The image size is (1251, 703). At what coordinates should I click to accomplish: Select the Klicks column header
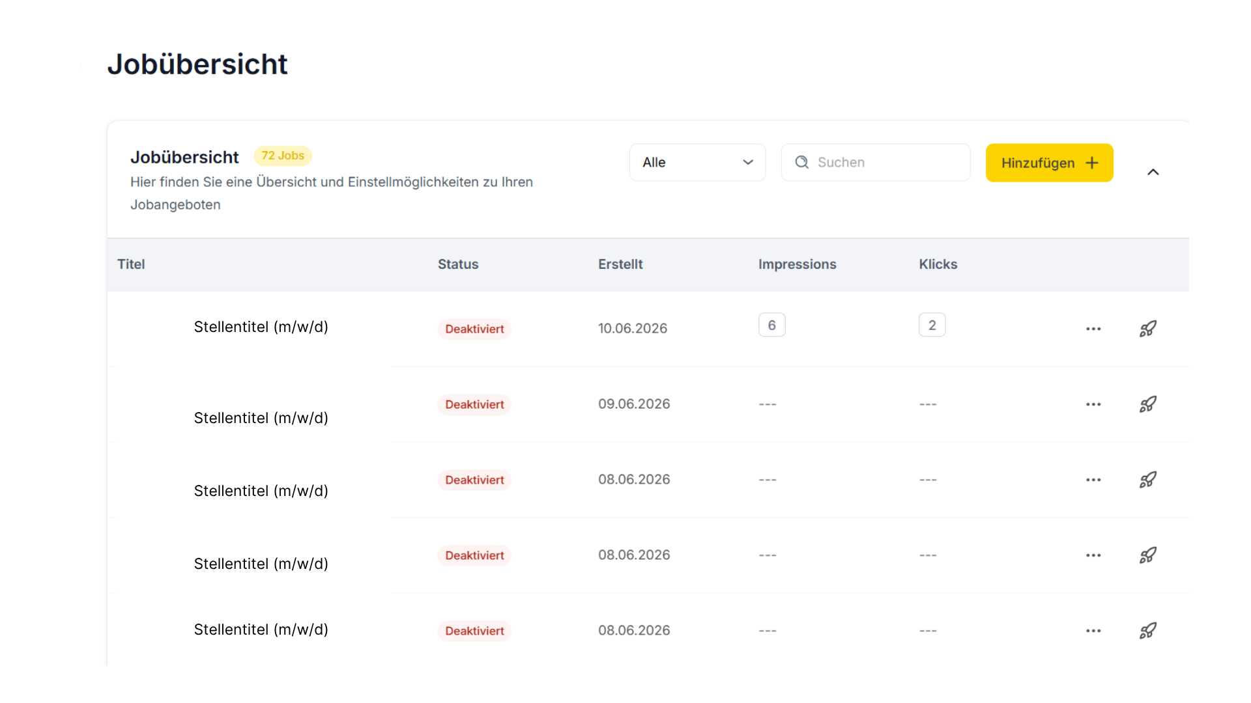click(938, 264)
